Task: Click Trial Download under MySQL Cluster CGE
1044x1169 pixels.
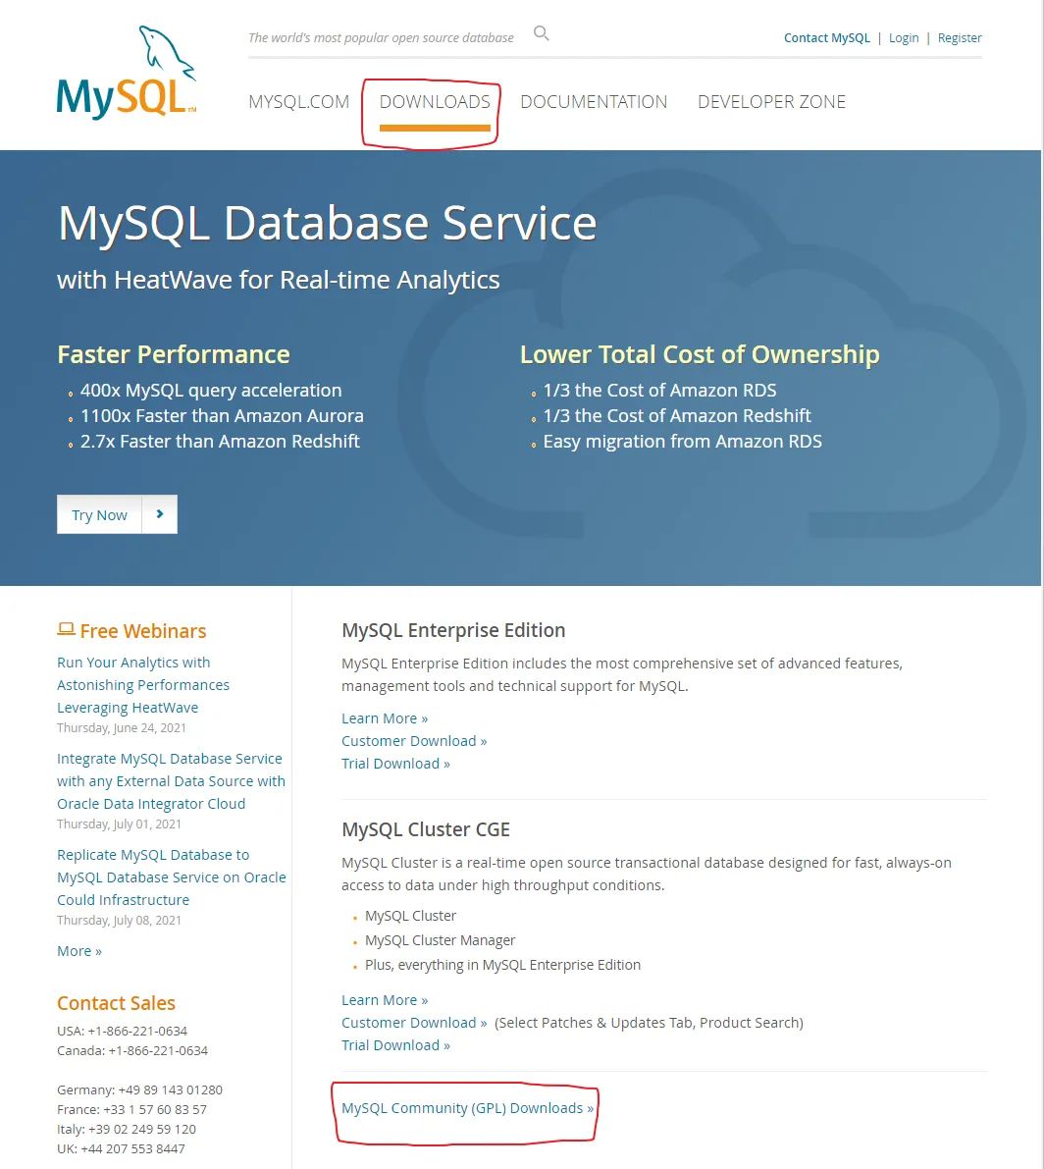Action: [x=395, y=1044]
